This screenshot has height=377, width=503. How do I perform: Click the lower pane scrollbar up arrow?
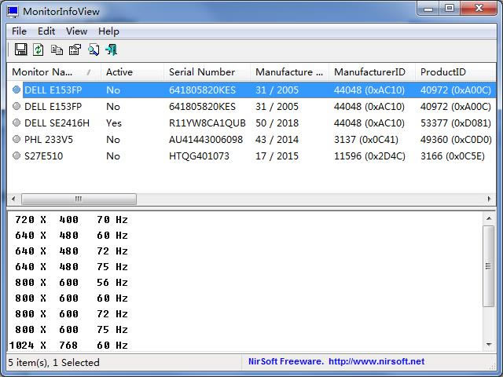tap(489, 218)
